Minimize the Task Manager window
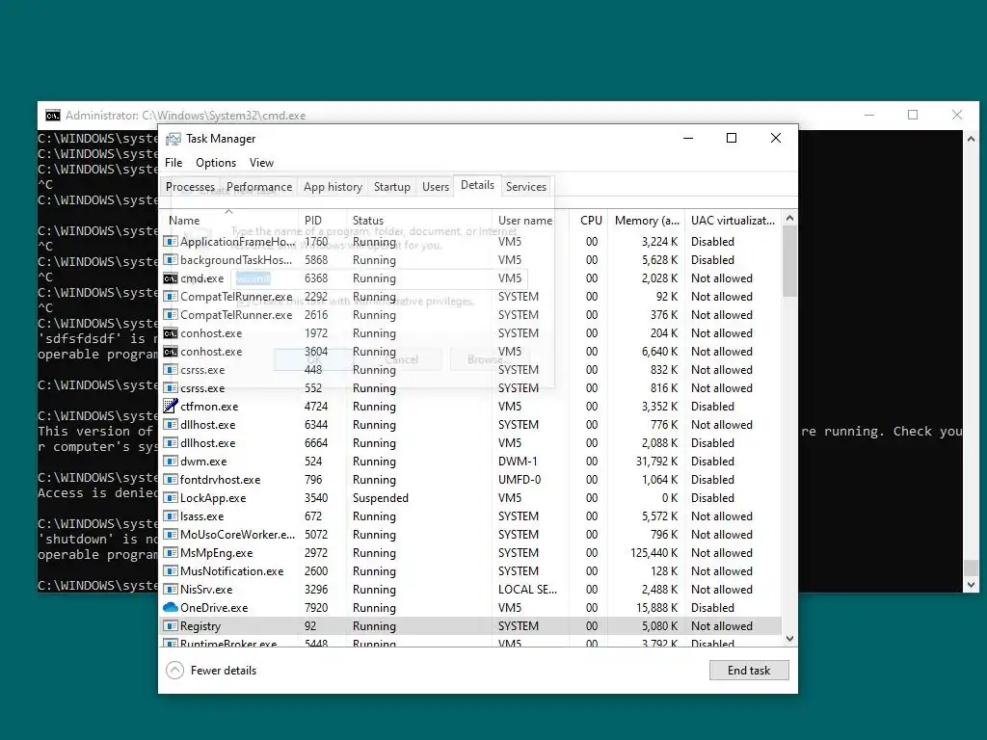This screenshot has width=987, height=740. (x=688, y=138)
